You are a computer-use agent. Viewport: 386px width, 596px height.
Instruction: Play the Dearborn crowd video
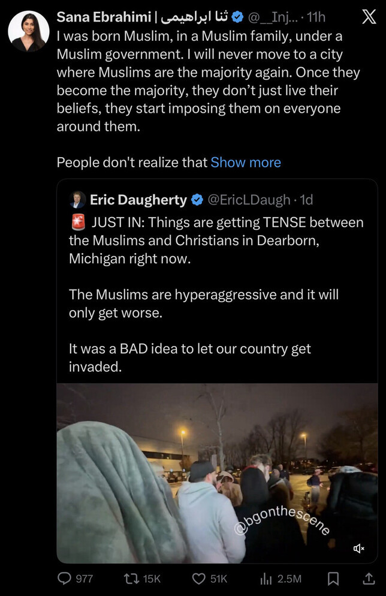click(x=216, y=473)
